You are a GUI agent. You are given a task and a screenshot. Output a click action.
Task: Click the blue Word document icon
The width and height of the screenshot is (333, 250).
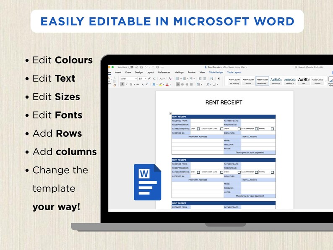click(x=147, y=182)
